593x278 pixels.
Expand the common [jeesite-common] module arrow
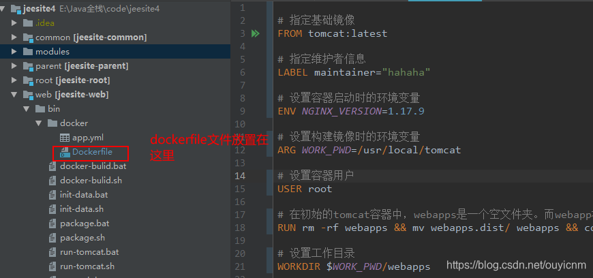14,37
